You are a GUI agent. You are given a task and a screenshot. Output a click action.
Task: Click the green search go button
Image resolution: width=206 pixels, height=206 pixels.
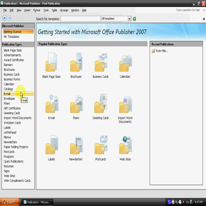(x=134, y=19)
